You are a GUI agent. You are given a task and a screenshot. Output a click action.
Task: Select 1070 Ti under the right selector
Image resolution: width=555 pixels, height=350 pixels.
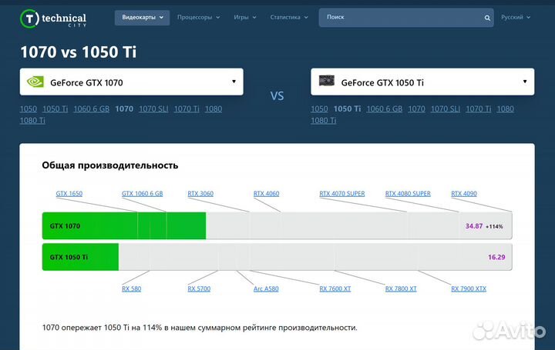478,108
